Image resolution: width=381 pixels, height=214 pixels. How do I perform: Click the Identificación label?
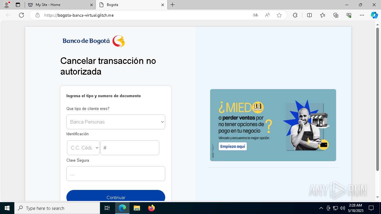pos(77,134)
